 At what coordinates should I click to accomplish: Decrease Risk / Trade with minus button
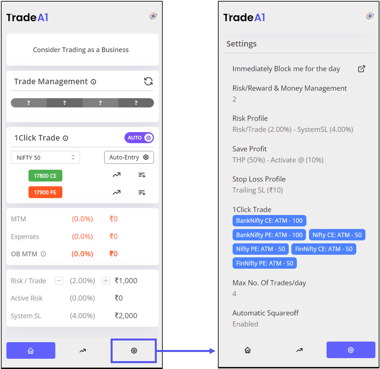(59, 281)
